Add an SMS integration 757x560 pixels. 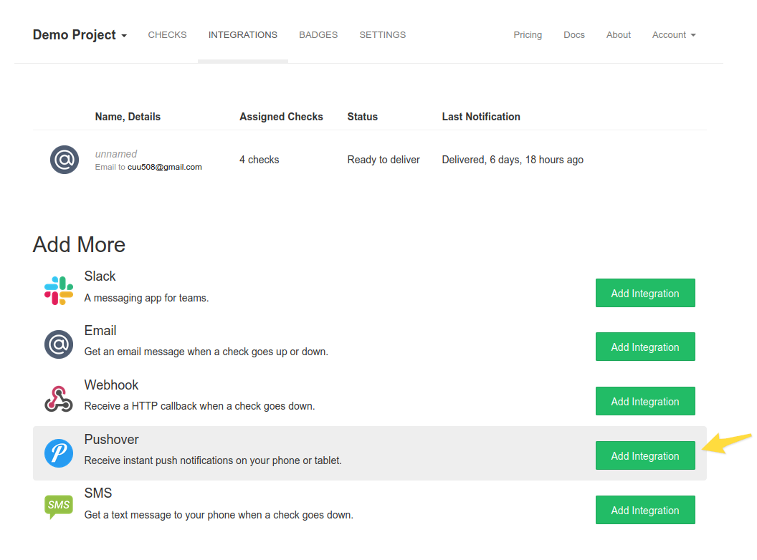(x=644, y=510)
